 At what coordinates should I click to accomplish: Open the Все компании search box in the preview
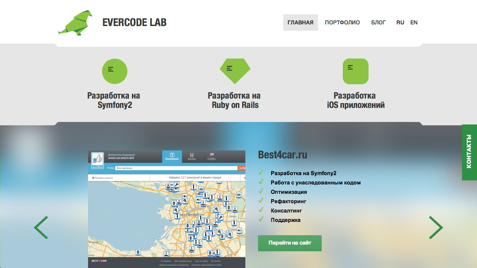(x=176, y=168)
